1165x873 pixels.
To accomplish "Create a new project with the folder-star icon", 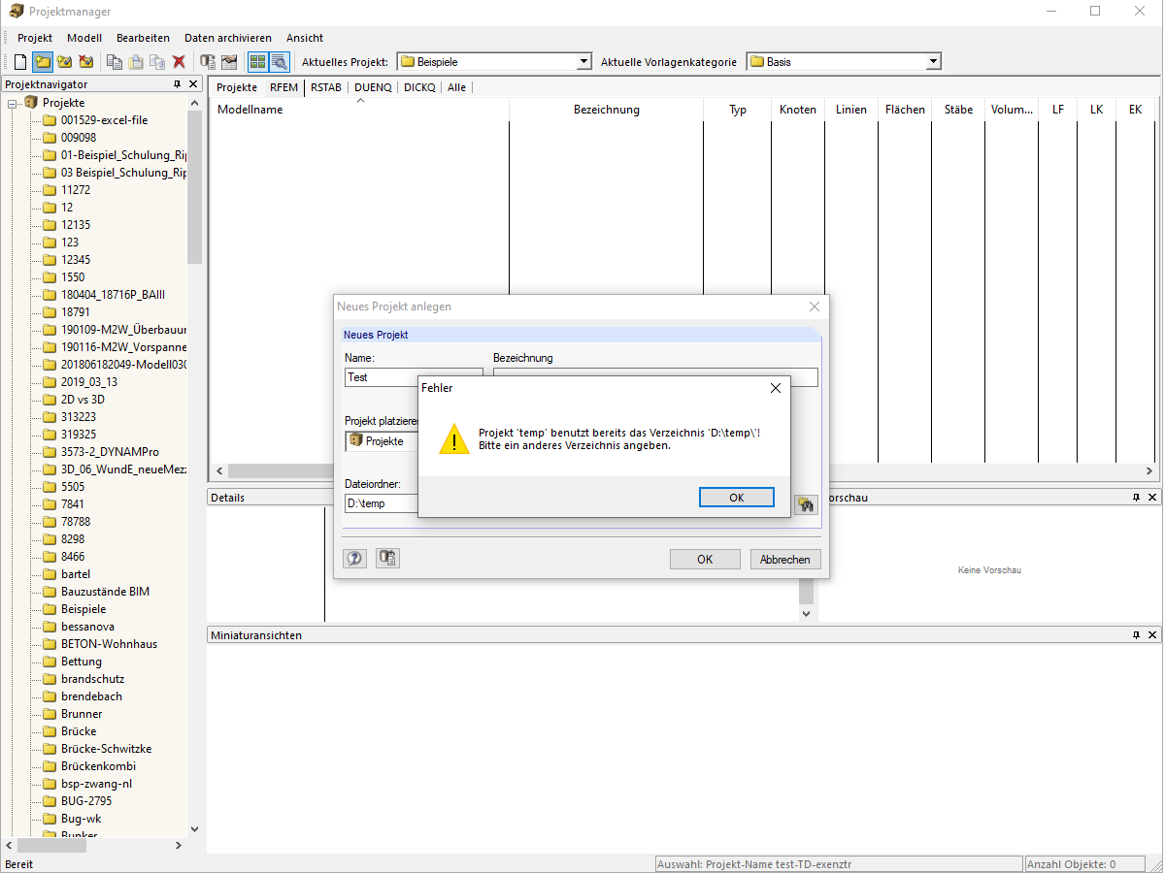I will pyautogui.click(x=42, y=61).
